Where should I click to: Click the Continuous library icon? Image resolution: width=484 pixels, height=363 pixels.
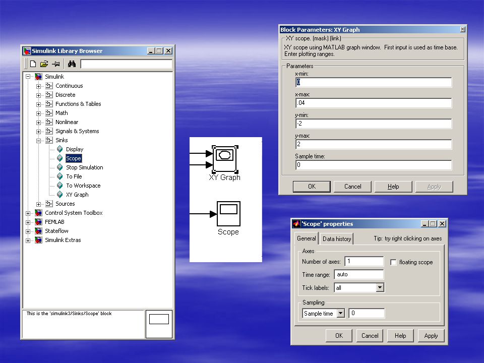click(49, 86)
